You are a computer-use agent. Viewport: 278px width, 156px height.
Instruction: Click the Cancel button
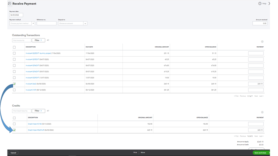pyautogui.click(x=13, y=153)
